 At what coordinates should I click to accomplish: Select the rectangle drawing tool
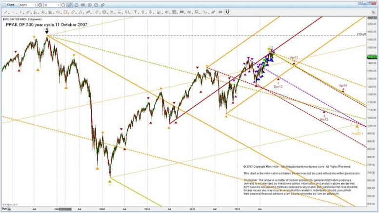tap(65, 12)
